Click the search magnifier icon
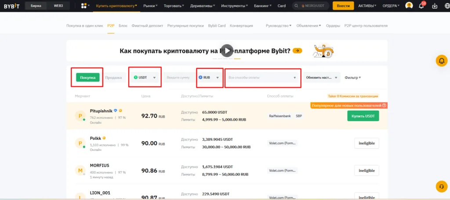450x200 pixels. 297,6
